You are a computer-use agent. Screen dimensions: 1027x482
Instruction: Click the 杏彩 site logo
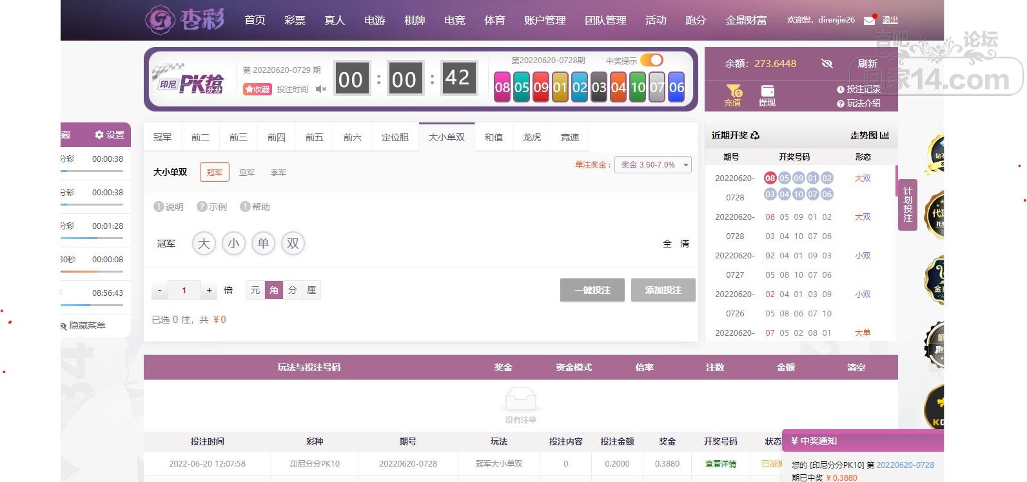click(185, 19)
